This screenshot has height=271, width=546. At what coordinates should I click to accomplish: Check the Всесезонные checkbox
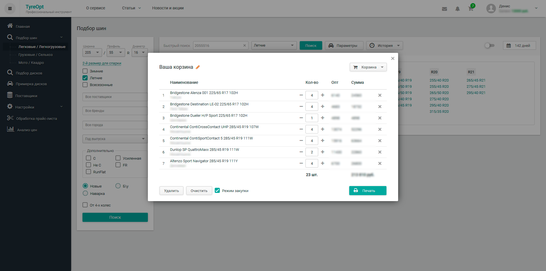85,85
